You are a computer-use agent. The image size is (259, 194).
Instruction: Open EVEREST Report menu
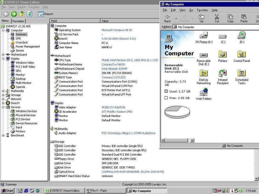pos(21,7)
